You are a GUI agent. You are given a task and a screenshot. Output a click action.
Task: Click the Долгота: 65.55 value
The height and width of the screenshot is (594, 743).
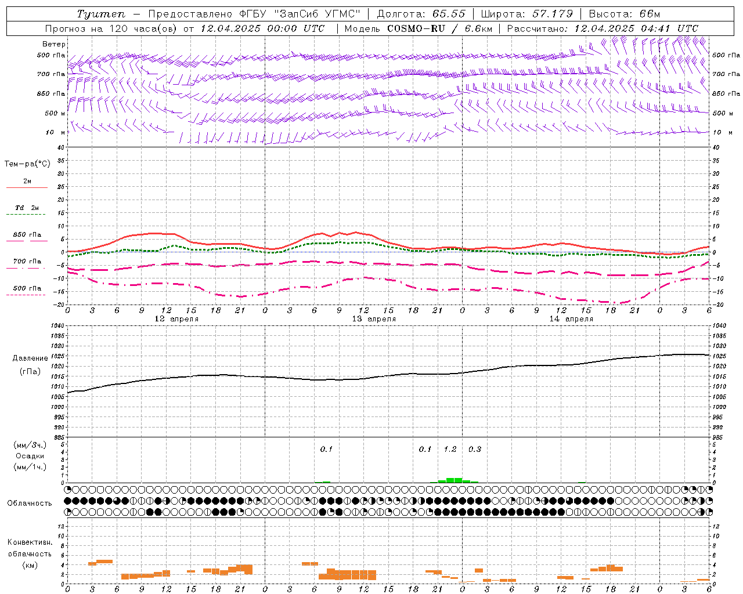pyautogui.click(x=421, y=14)
